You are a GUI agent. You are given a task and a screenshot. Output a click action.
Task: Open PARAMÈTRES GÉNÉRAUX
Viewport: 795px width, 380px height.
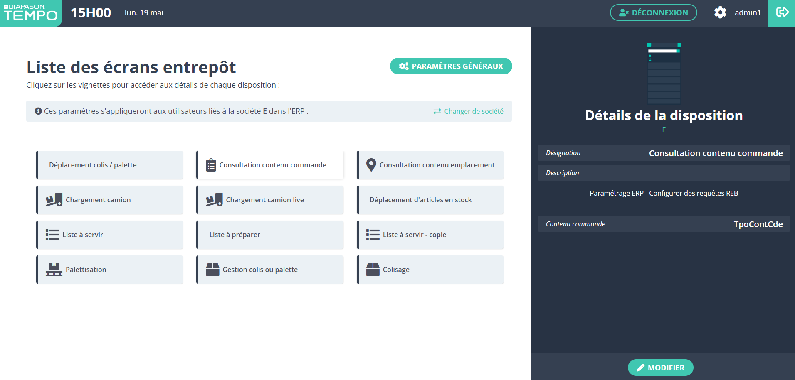click(x=451, y=66)
